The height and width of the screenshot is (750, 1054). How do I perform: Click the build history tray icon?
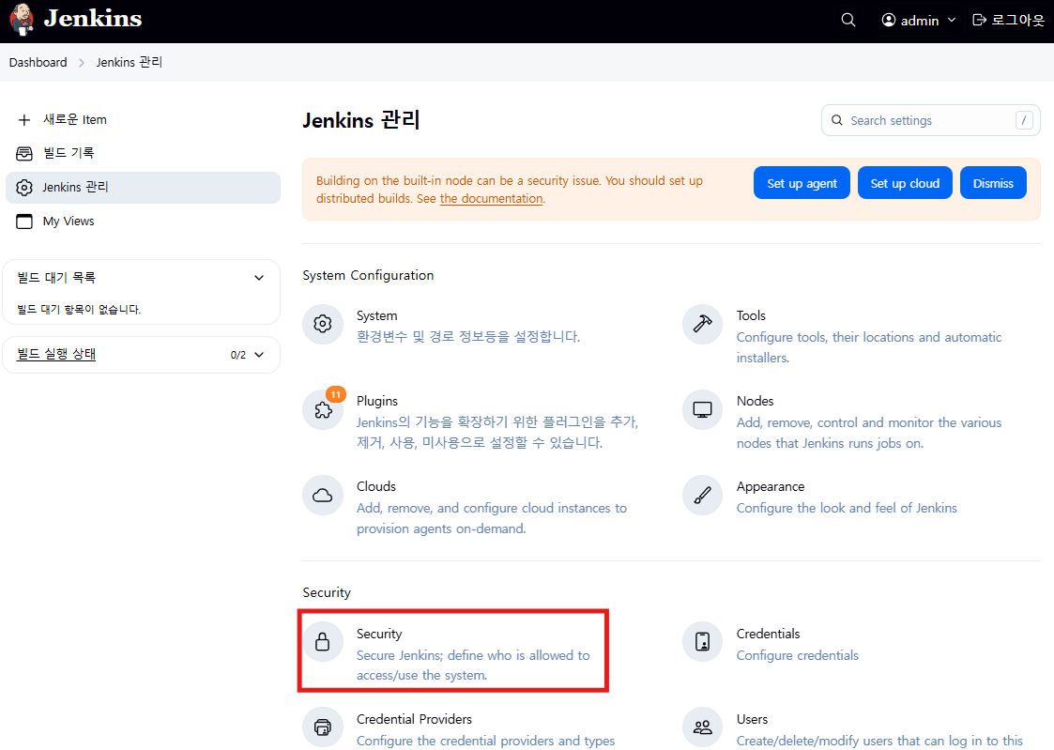pyautogui.click(x=24, y=153)
